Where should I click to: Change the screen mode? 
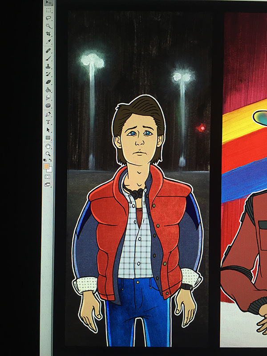(48, 185)
